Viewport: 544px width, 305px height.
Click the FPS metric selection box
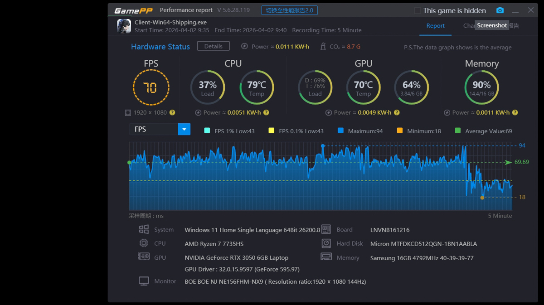154,129
